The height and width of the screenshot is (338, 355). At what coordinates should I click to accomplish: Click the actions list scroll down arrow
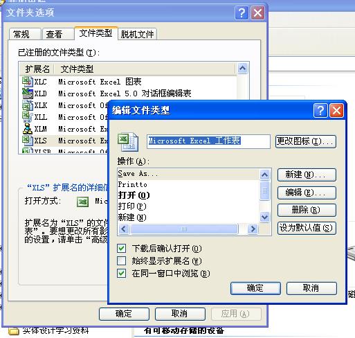264,217
